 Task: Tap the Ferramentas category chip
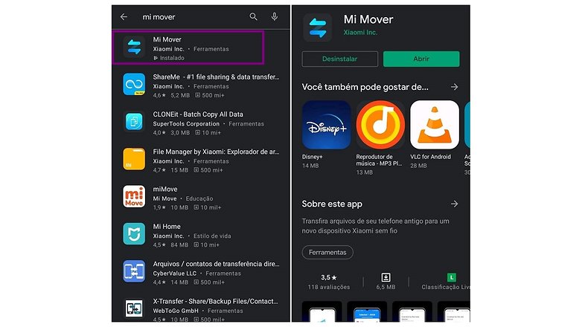pyautogui.click(x=327, y=252)
